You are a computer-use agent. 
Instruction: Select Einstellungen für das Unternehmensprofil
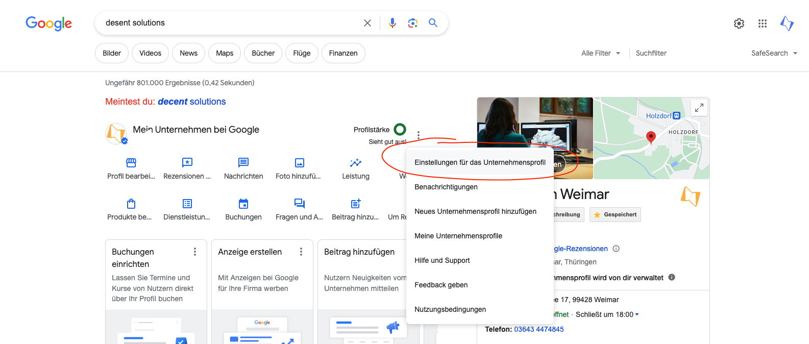(479, 162)
